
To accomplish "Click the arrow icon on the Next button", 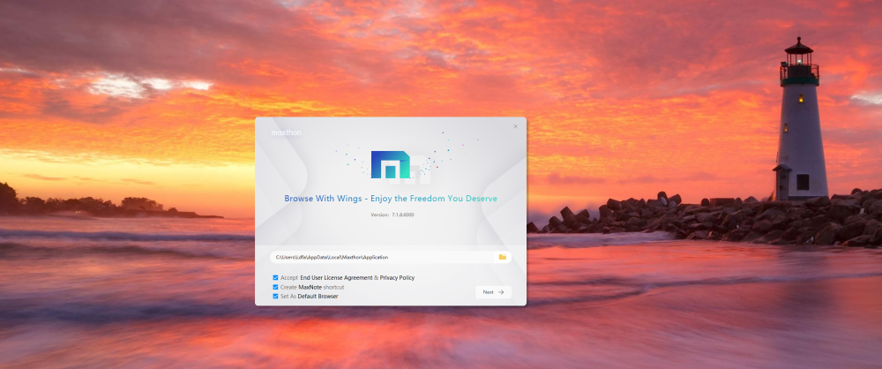I will [x=500, y=292].
